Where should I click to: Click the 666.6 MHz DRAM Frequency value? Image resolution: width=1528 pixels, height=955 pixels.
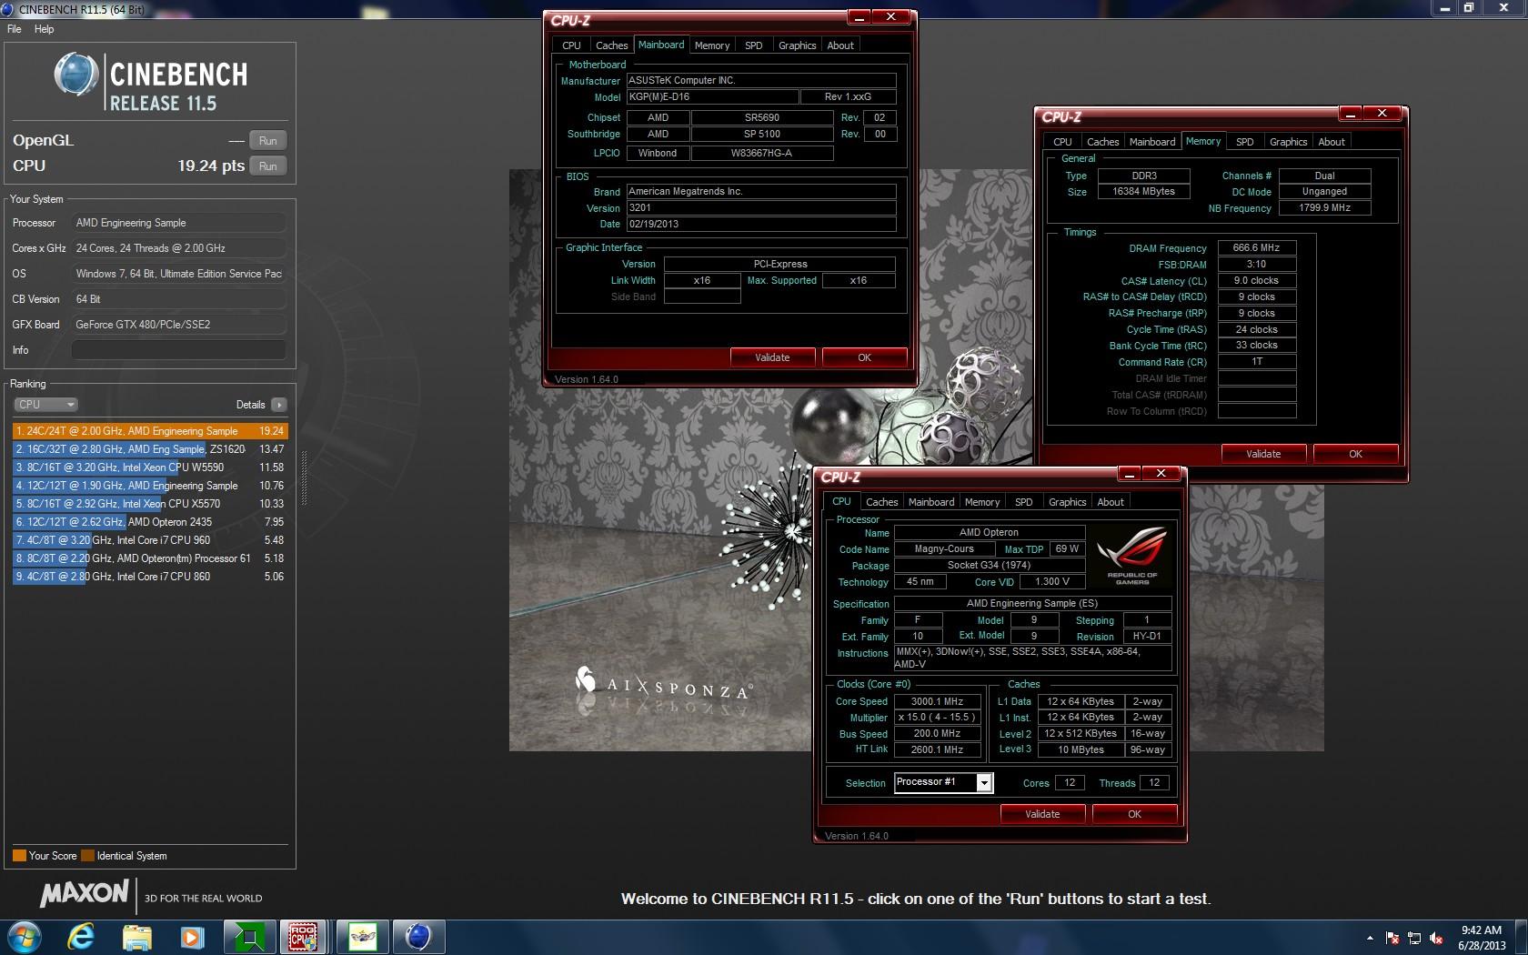pyautogui.click(x=1256, y=247)
